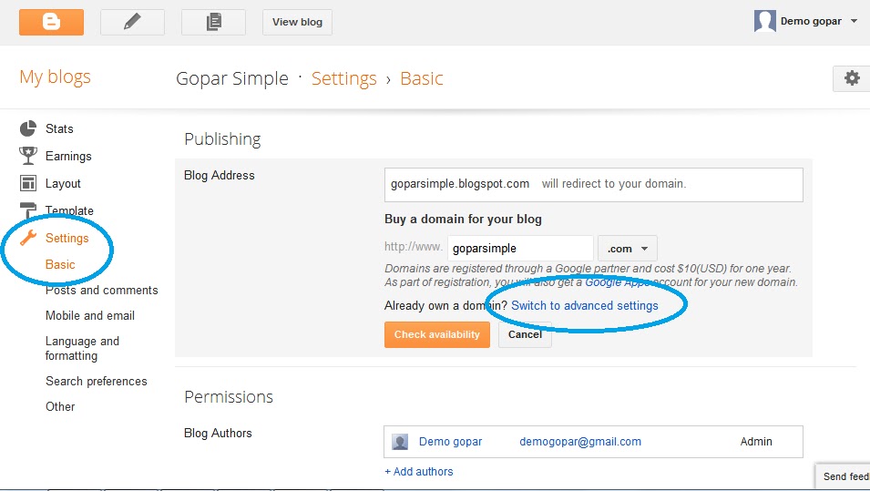Image resolution: width=870 pixels, height=491 pixels.
Task: Click the goparsimple domain name input field
Action: tap(520, 249)
